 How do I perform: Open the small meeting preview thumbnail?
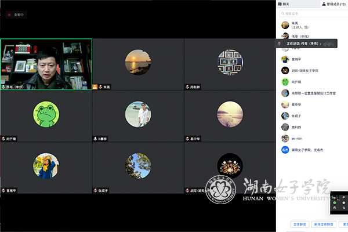339,202
